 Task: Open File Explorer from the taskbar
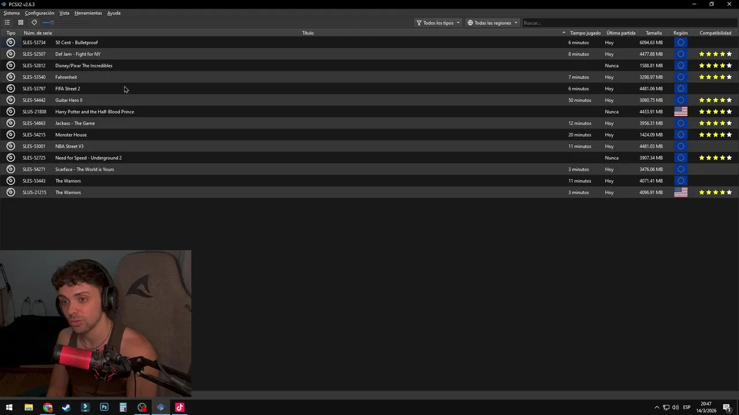pyautogui.click(x=28, y=408)
